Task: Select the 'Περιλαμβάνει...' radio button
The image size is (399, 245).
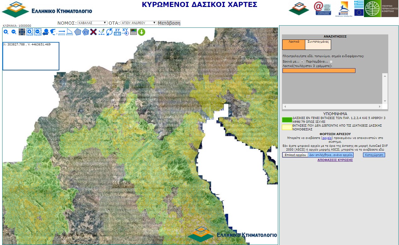Action: point(331,62)
